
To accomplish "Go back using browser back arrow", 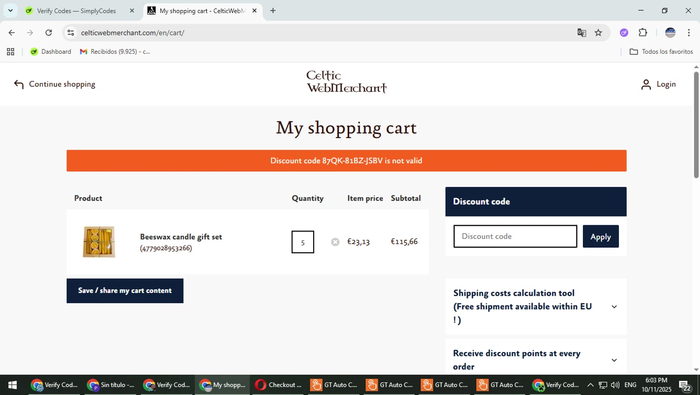I will (12, 33).
